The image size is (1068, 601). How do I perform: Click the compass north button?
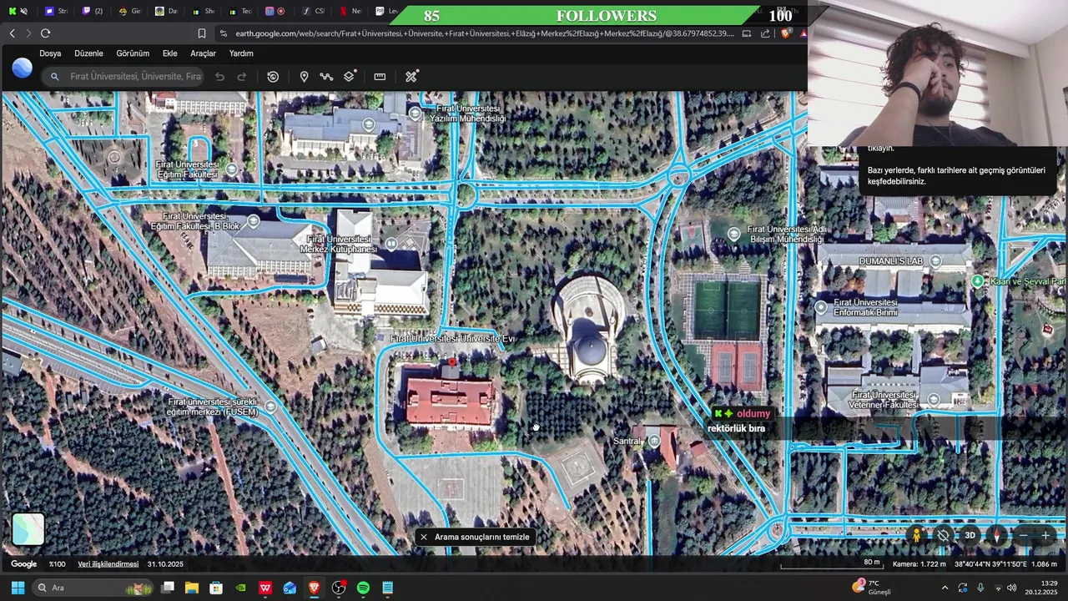point(997,535)
